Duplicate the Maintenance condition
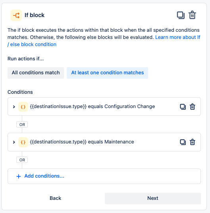This screenshot has width=210, height=213. click(183, 142)
